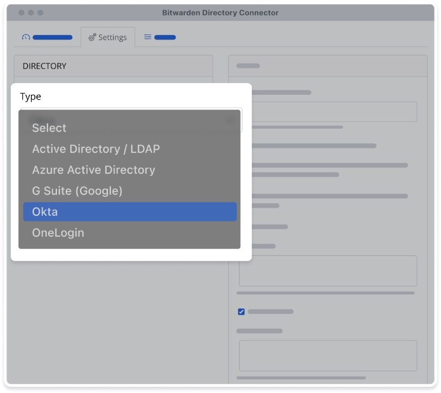Click the bottom empty text area
The height and width of the screenshot is (393, 441).
coord(328,356)
